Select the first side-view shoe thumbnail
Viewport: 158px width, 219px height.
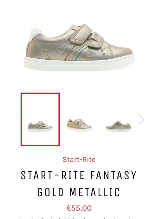point(40,126)
